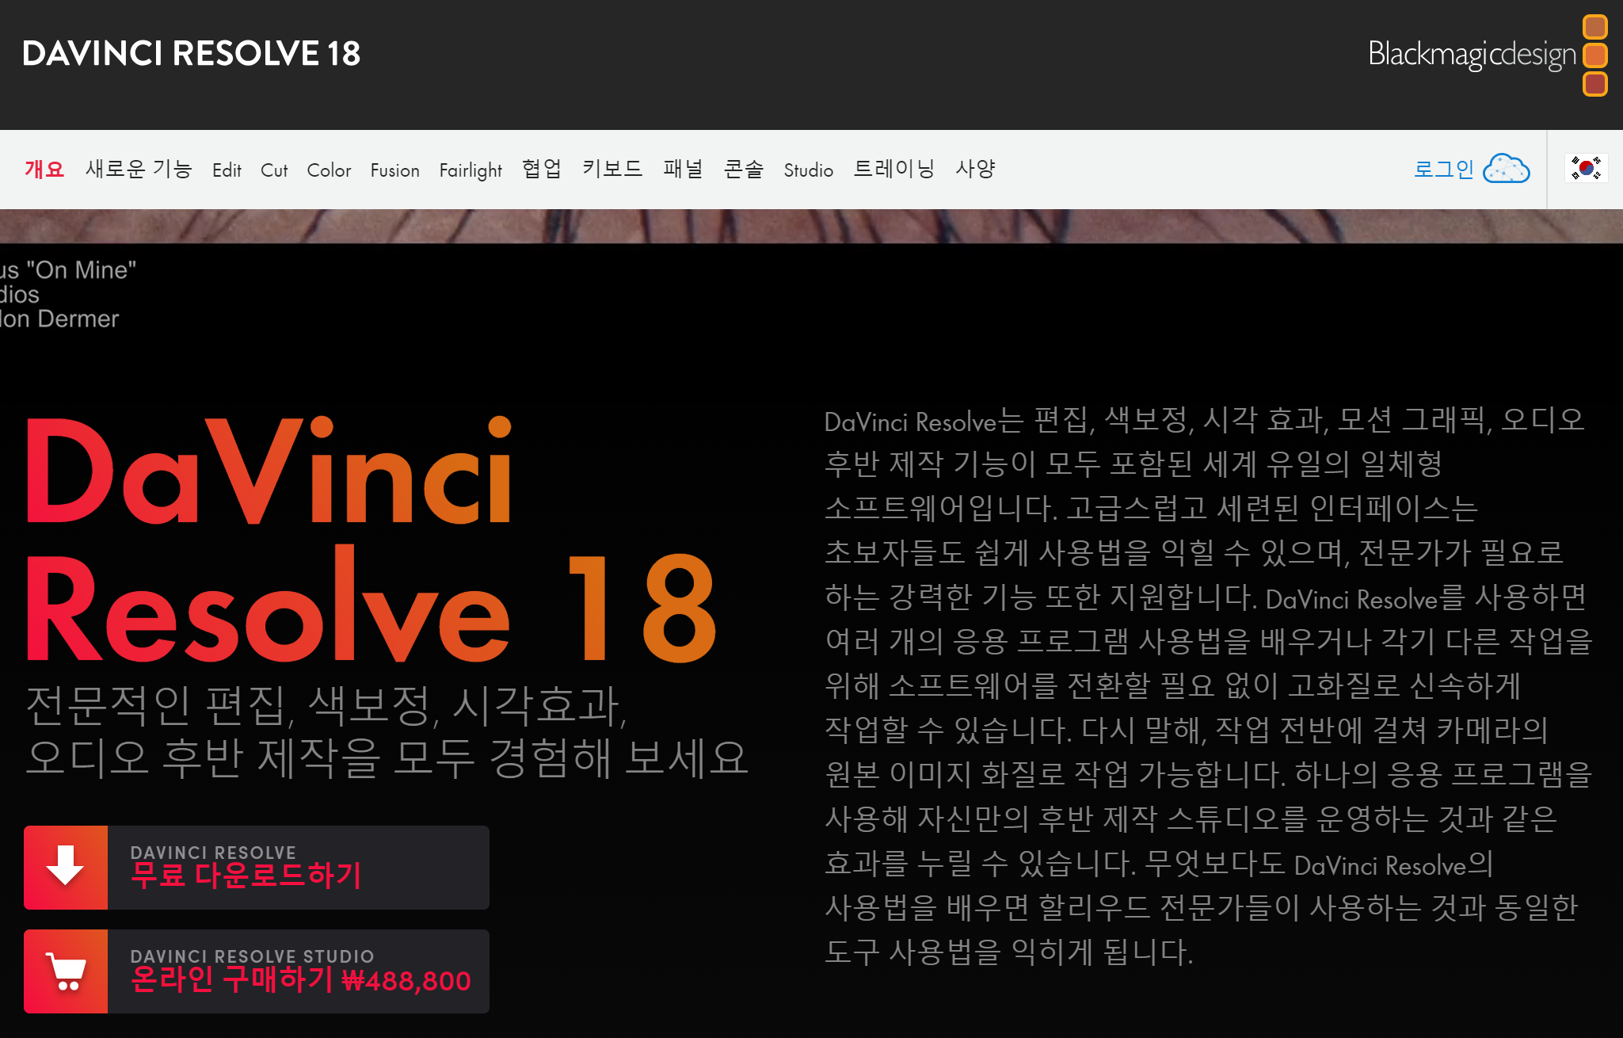The width and height of the screenshot is (1623, 1038).
Task: Click the "On Mine" credit caption
Action: pyautogui.click(x=68, y=294)
